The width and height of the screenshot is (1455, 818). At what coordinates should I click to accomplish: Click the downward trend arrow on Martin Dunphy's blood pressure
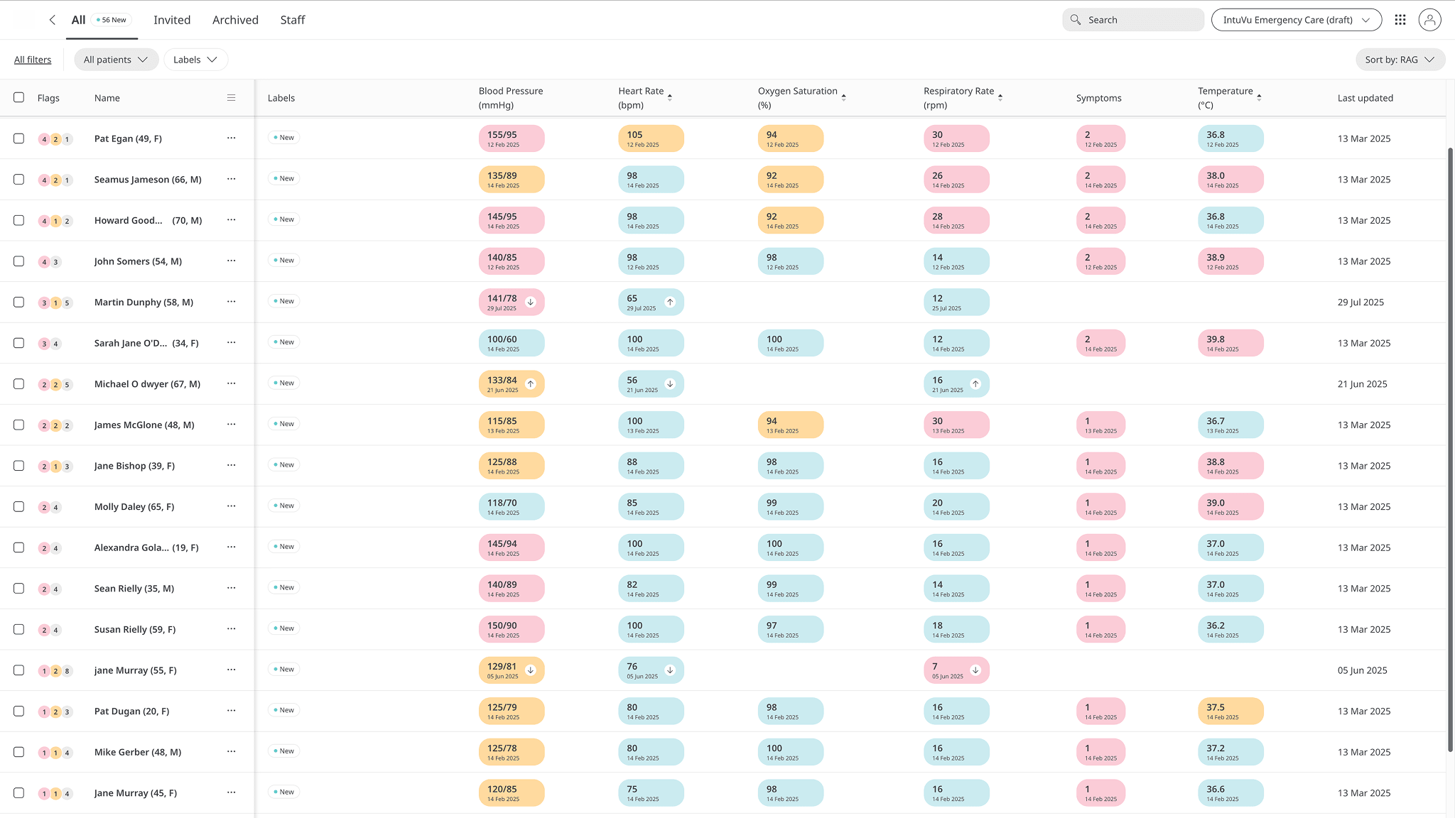coord(530,301)
